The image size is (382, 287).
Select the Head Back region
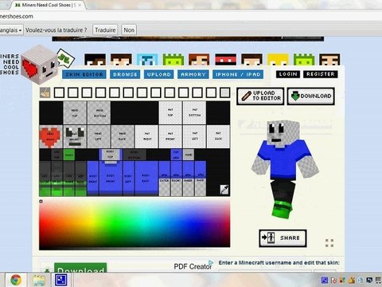(x=123, y=137)
